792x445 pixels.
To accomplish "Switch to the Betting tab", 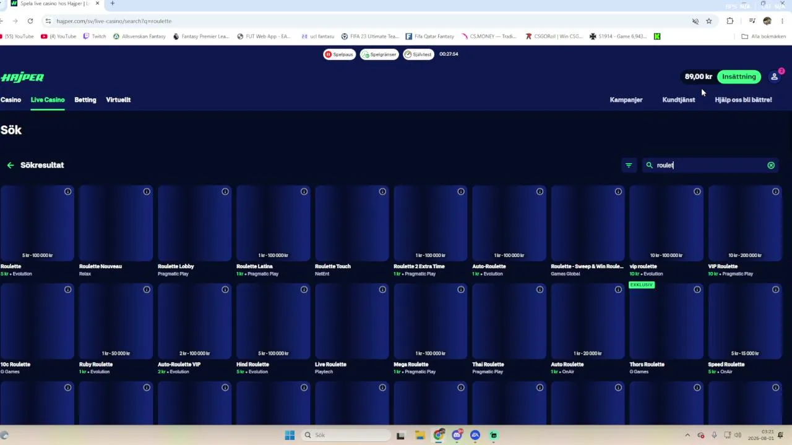I will click(85, 100).
